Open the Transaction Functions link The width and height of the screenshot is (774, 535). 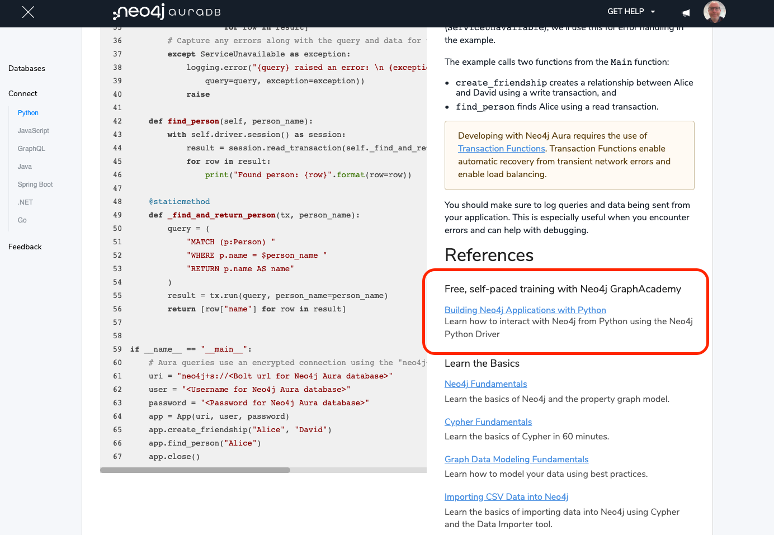coord(501,149)
